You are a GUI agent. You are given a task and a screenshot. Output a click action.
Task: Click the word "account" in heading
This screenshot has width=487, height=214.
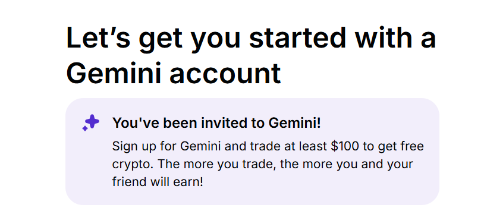click(225, 74)
